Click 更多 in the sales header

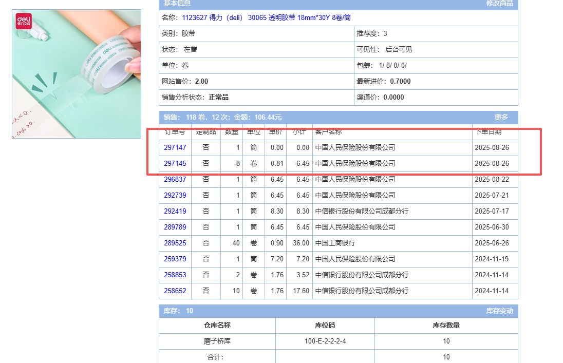pos(501,117)
